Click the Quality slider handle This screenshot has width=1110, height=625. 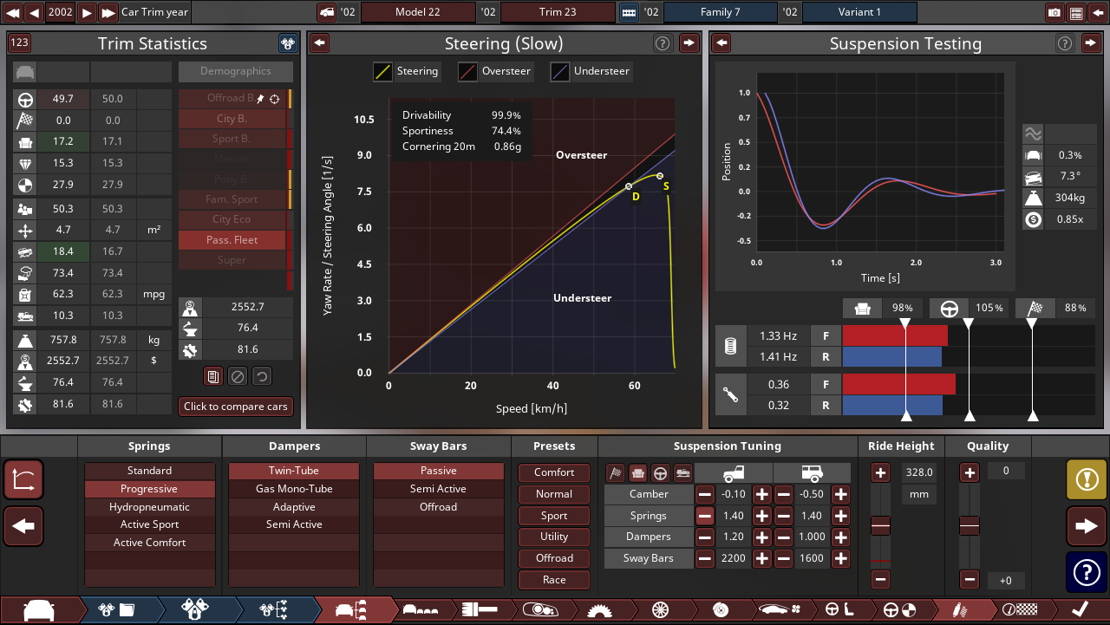pos(970,526)
